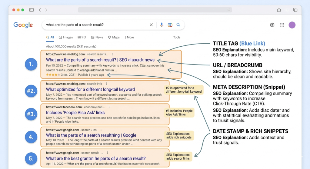Click the nainnablog.com › search-info URL
This screenshot has height=169, width=310.
[x=74, y=84]
